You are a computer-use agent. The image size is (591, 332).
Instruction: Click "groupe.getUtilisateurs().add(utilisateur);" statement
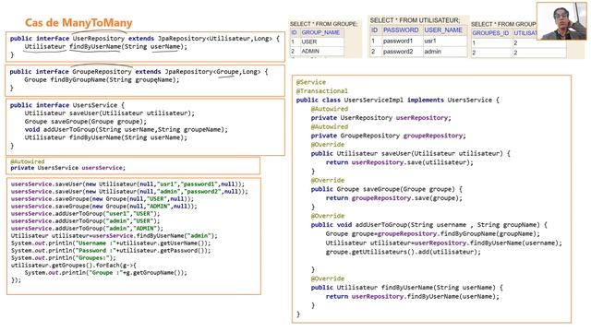tap(404, 252)
